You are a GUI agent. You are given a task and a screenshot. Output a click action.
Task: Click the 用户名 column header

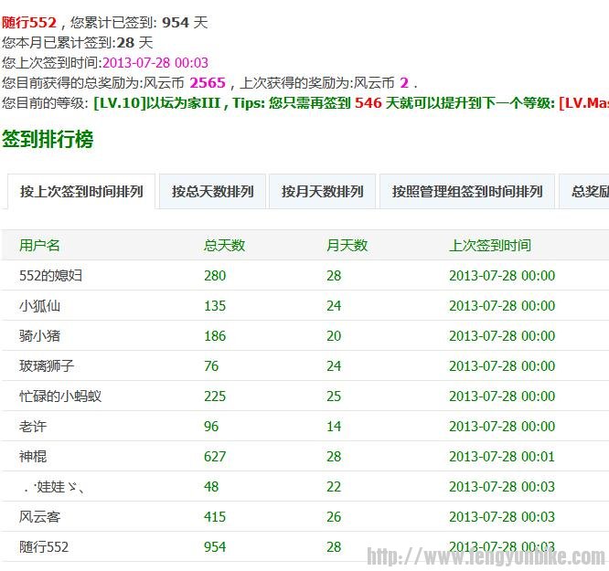(40, 245)
